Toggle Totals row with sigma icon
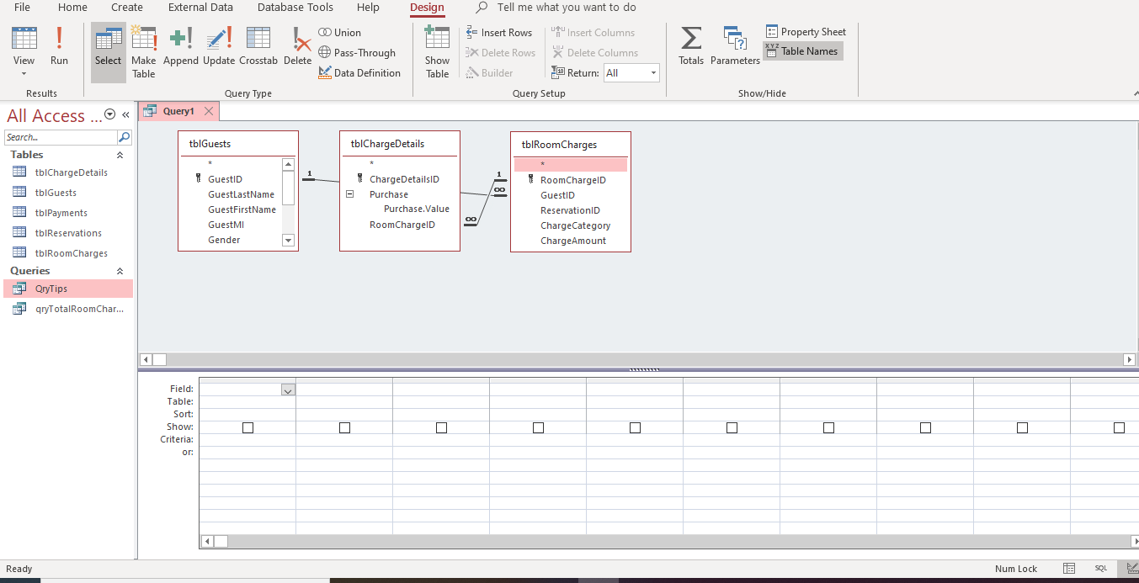 click(x=691, y=45)
